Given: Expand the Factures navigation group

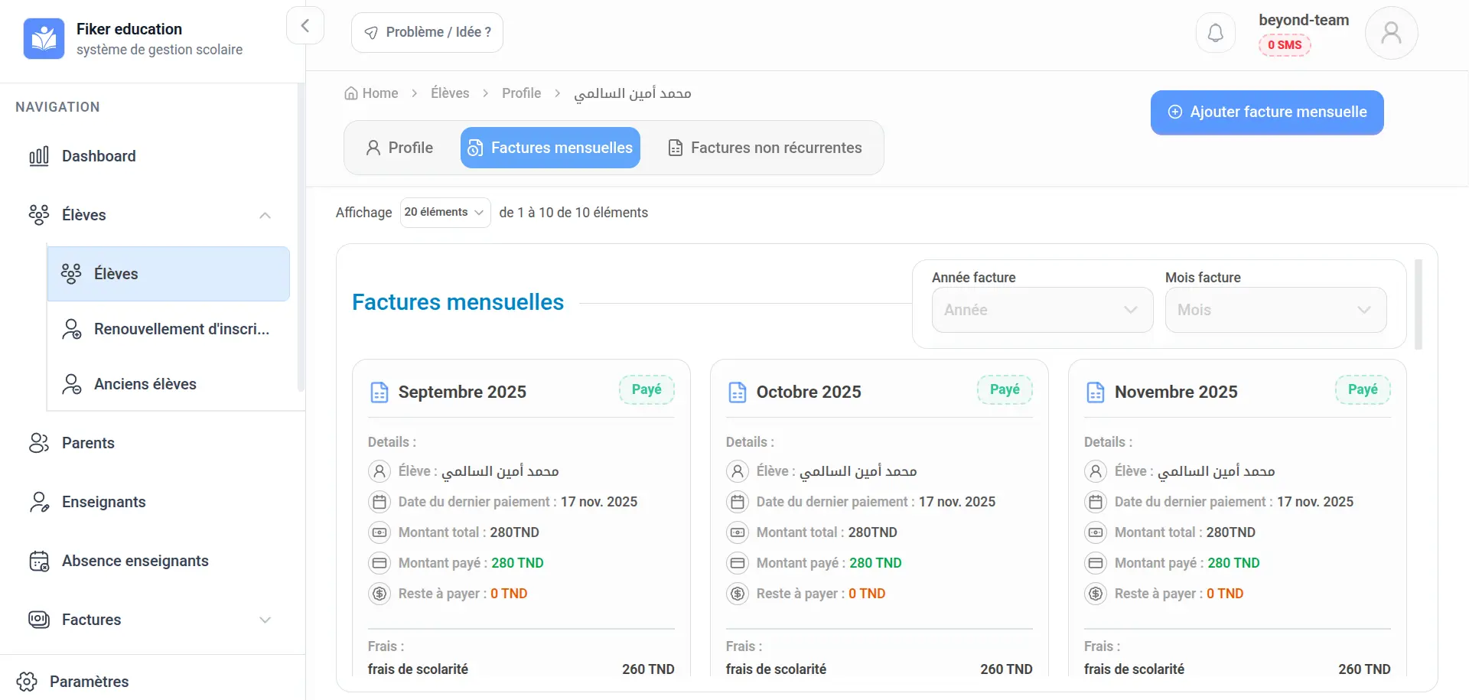Looking at the screenshot, I should [265, 620].
